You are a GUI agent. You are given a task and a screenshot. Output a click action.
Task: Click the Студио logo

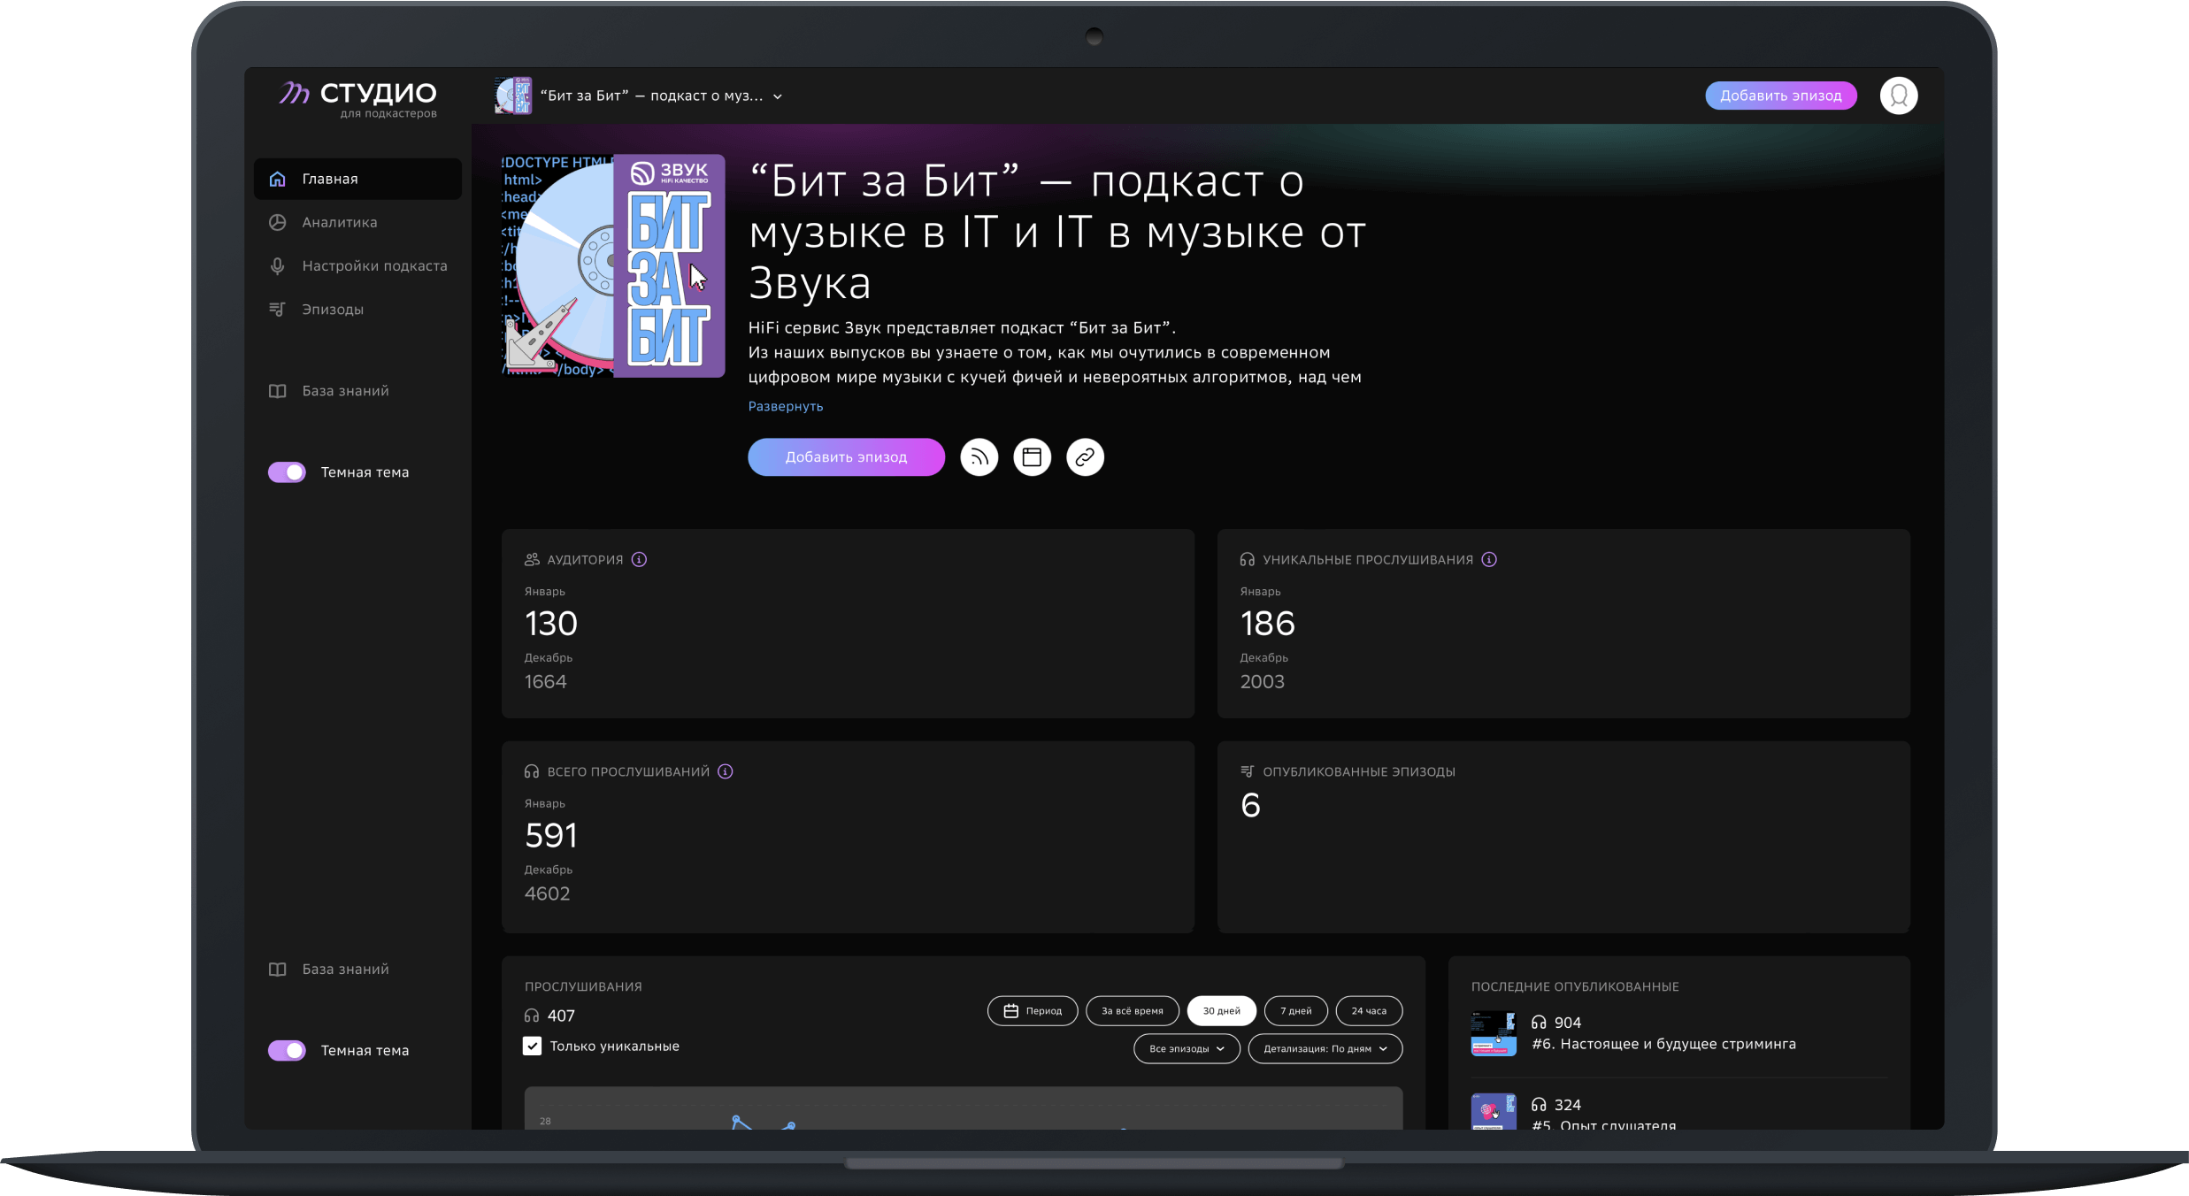point(358,97)
